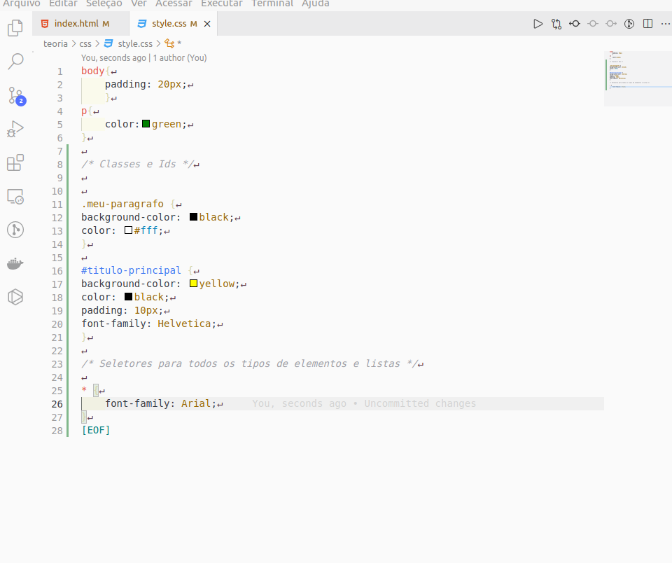
Task: Run the file with the play button
Action: pyautogui.click(x=538, y=24)
